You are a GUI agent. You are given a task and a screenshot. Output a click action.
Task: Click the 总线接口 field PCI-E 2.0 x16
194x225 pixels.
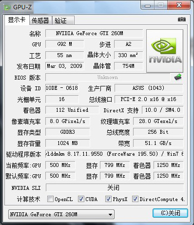(x=149, y=99)
